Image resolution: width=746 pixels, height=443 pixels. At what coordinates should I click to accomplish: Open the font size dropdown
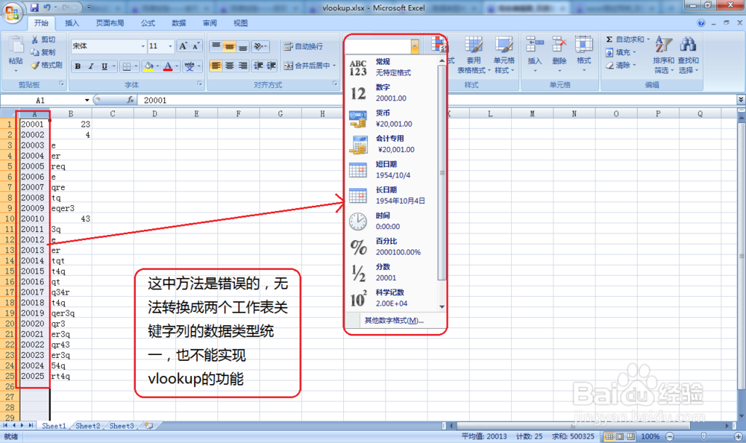[157, 45]
